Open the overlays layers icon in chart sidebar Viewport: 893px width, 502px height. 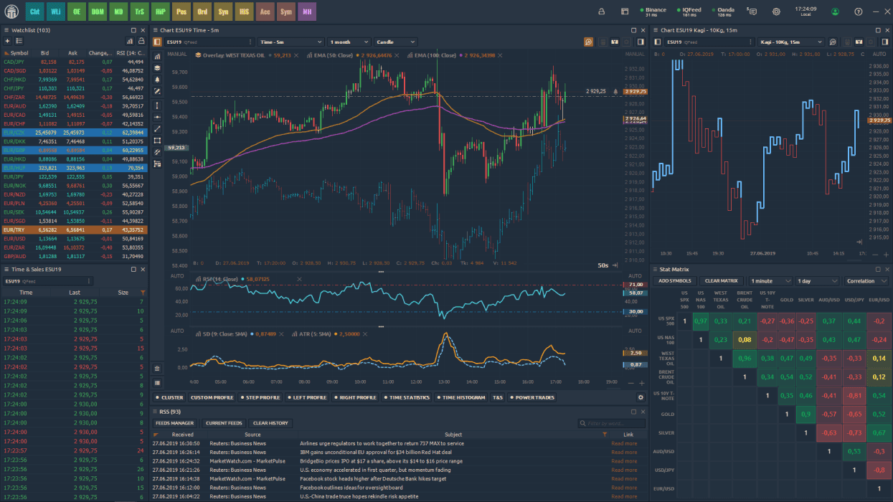157,67
